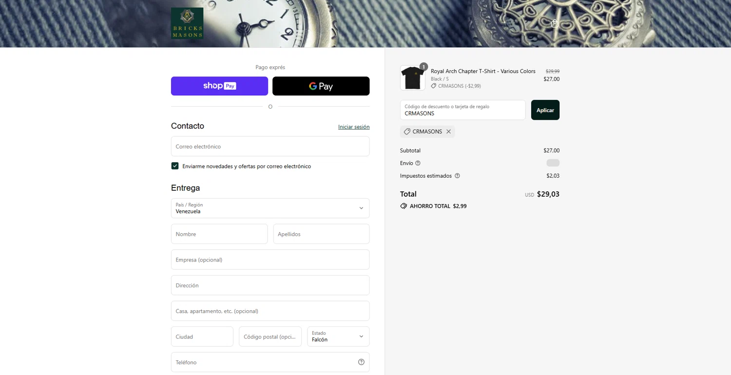The image size is (731, 375).
Task: Focus the Correo electrónico field
Action: pos(270,146)
